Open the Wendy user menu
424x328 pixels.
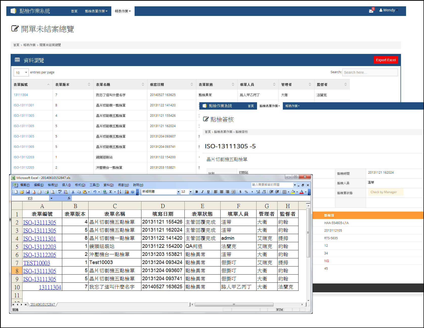[389, 10]
